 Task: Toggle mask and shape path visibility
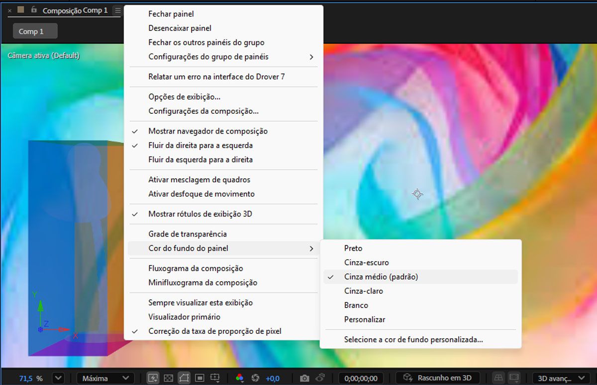184,378
